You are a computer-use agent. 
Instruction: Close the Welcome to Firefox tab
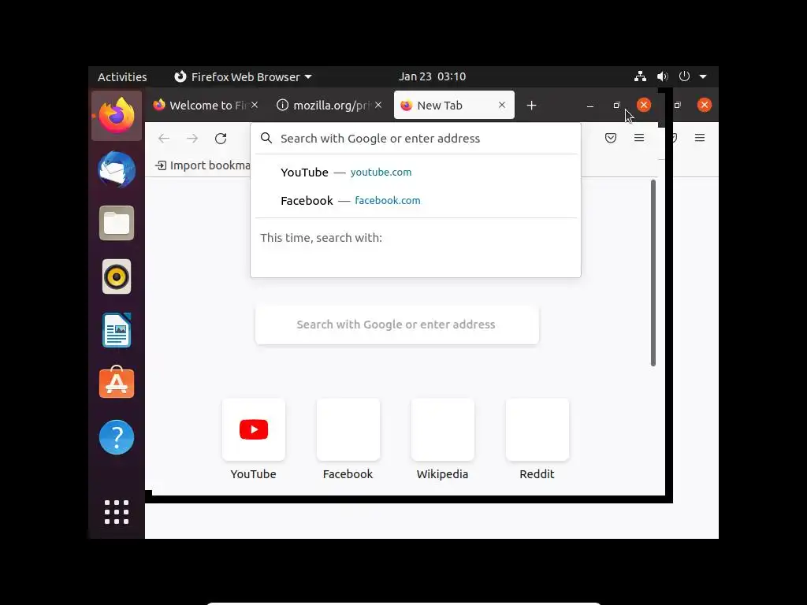255,105
